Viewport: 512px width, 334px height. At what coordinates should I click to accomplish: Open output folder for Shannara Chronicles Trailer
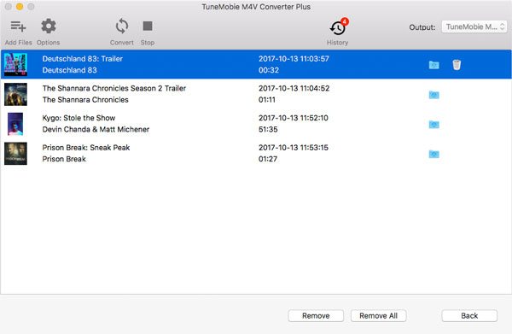433,95
